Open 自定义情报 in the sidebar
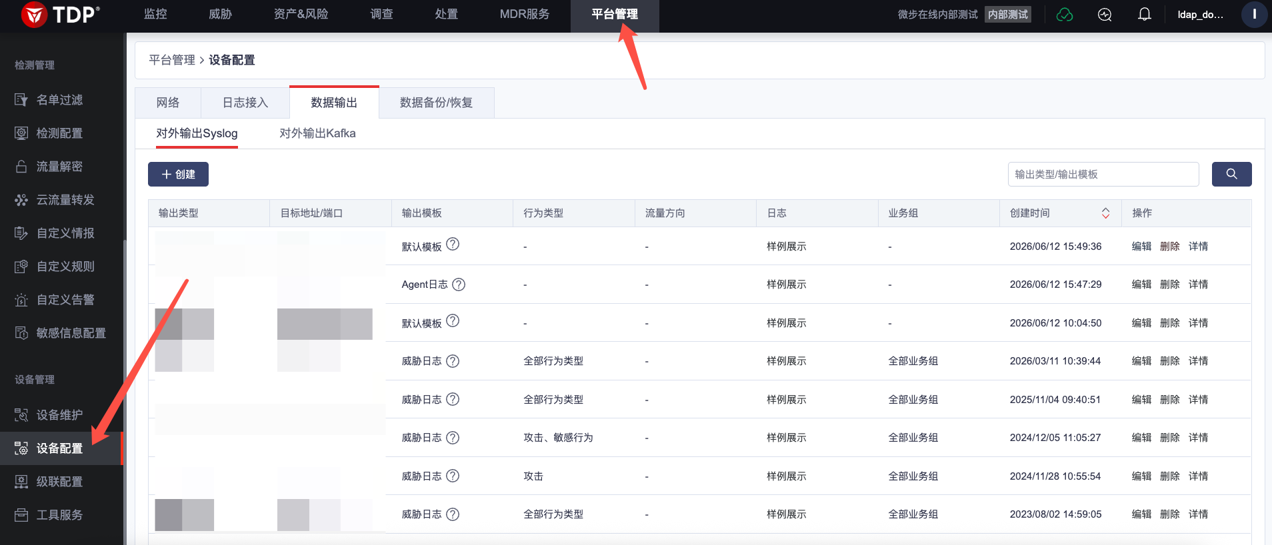Image resolution: width=1272 pixels, height=545 pixels. [x=65, y=233]
